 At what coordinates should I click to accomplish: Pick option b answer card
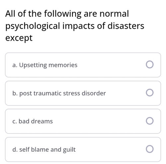click(83, 93)
